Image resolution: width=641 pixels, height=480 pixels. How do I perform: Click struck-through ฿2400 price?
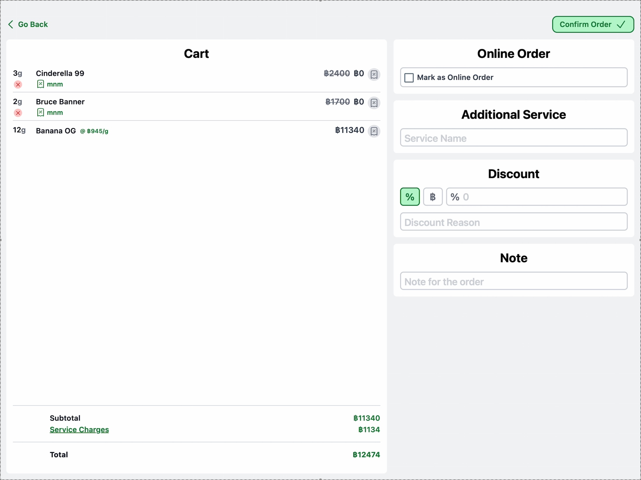[x=337, y=73]
